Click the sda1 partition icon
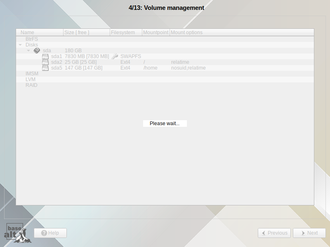This screenshot has width=330, height=247. [45, 56]
